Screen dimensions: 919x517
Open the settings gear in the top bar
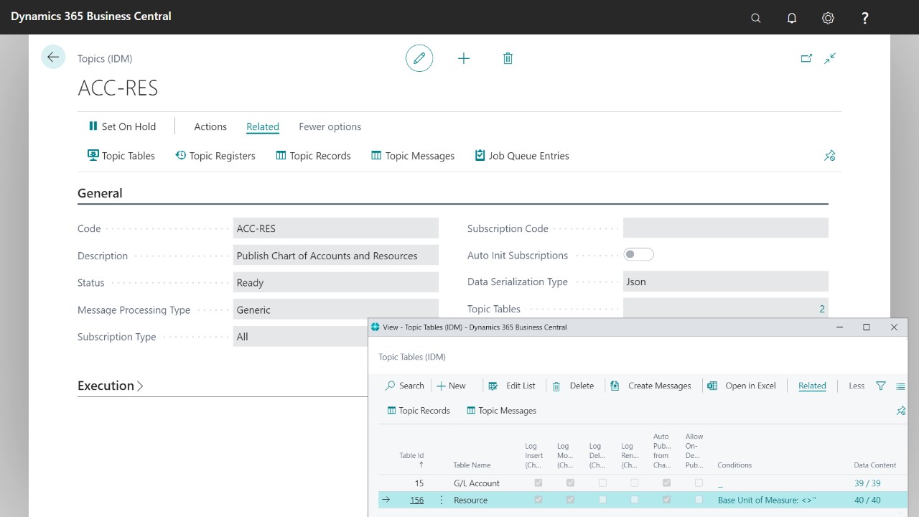tap(829, 18)
